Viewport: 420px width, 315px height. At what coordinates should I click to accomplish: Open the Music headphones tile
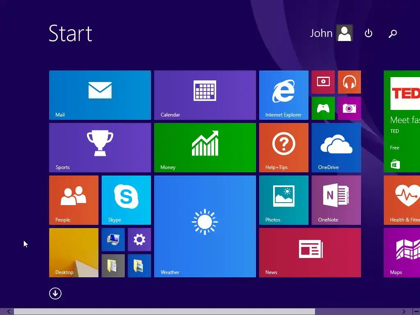(349, 82)
